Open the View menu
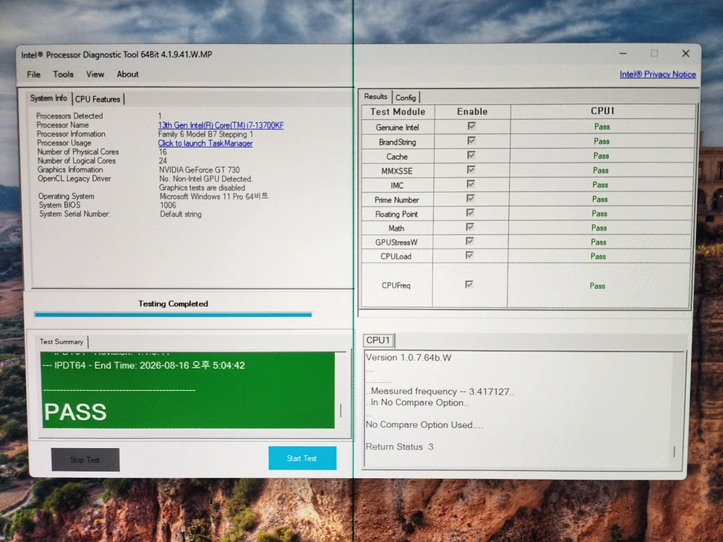The image size is (723, 542). tap(95, 74)
